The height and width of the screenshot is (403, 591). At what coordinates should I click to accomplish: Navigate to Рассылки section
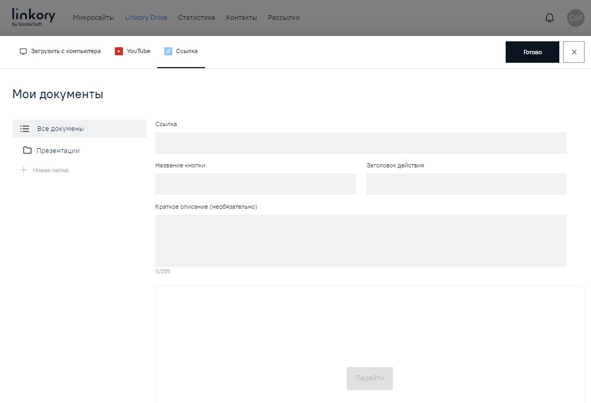(283, 18)
